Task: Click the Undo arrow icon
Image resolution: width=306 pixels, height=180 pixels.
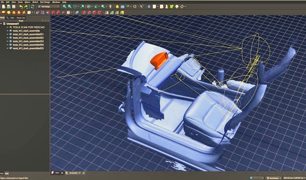Action: click(x=21, y=6)
